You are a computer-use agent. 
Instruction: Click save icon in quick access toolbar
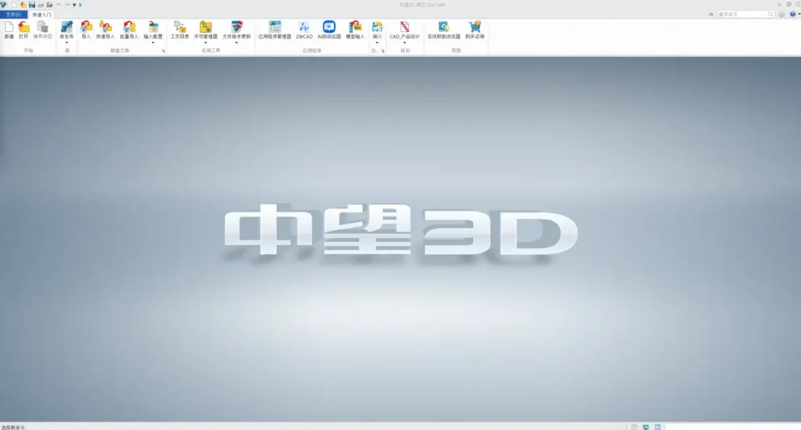pos(31,5)
